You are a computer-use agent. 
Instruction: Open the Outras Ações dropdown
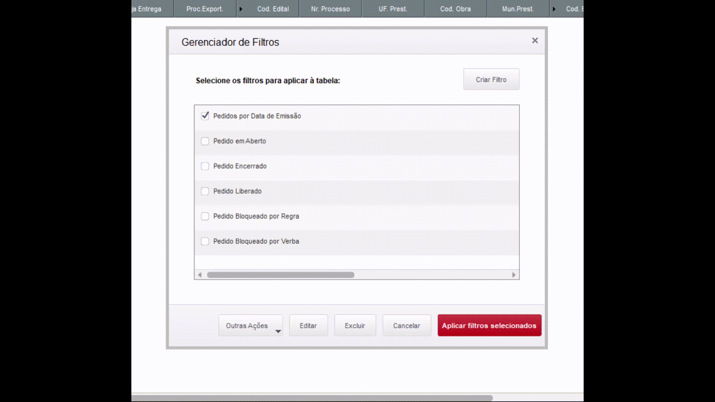click(x=250, y=326)
